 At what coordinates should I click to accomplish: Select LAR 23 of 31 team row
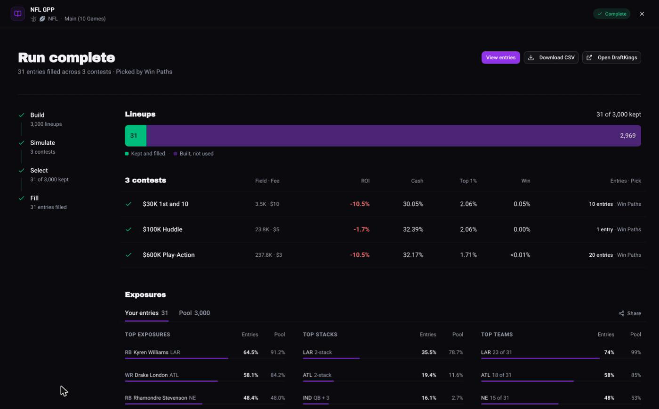[x=561, y=353]
